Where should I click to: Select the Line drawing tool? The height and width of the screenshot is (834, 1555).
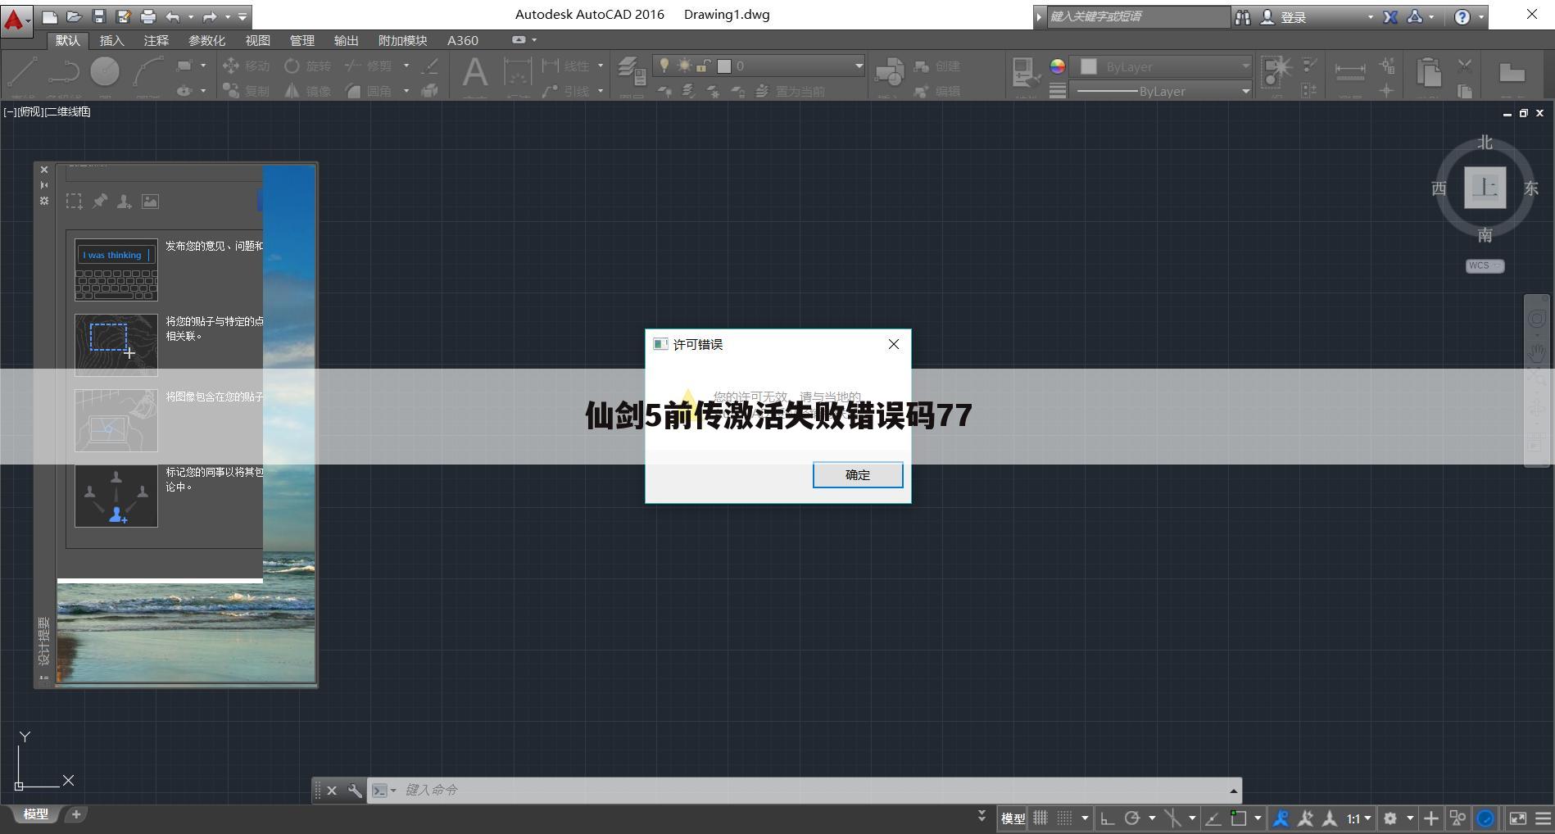point(22,72)
